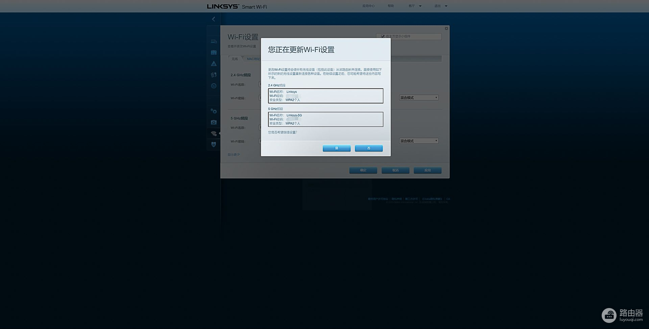Click the Wi-Fi name value Linksys-5G
Image resolution: width=649 pixels, height=329 pixels.
click(x=294, y=115)
